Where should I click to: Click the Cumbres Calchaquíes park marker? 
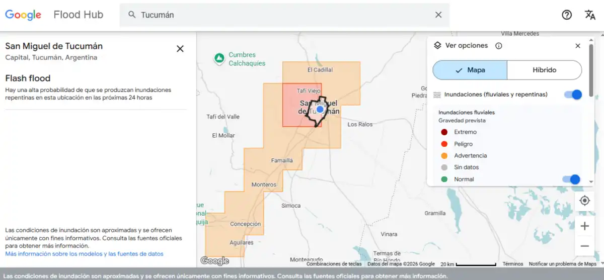pyautogui.click(x=219, y=59)
